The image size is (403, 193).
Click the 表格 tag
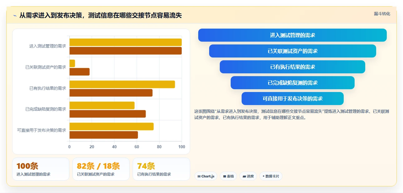(229, 176)
